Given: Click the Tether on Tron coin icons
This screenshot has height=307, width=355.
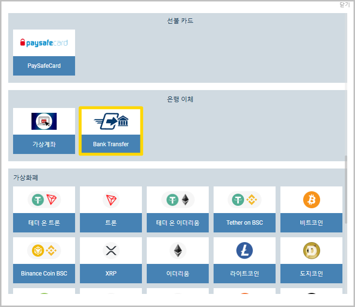Looking at the screenshot, I should coord(44,200).
